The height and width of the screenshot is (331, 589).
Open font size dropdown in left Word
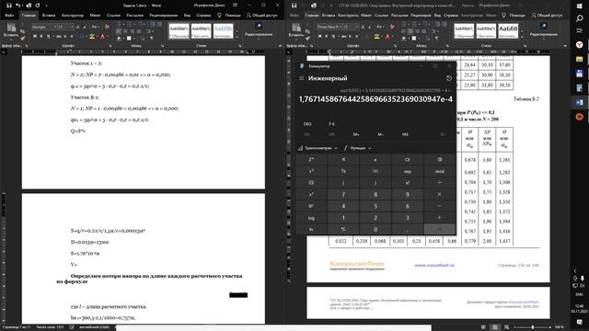(x=72, y=27)
